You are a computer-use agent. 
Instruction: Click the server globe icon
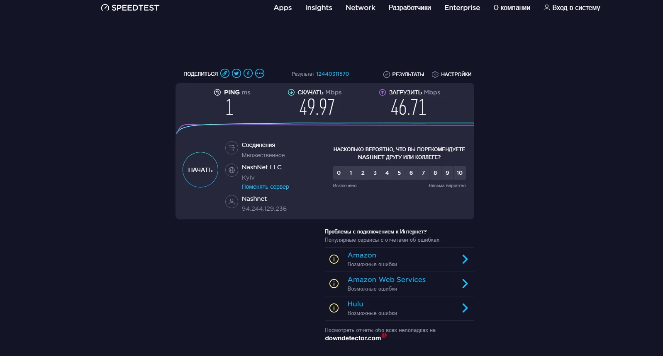[x=232, y=170]
